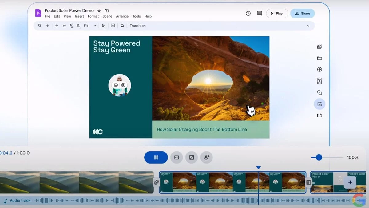Click the Share button
Image resolution: width=369 pixels, height=208 pixels.
(302, 13)
